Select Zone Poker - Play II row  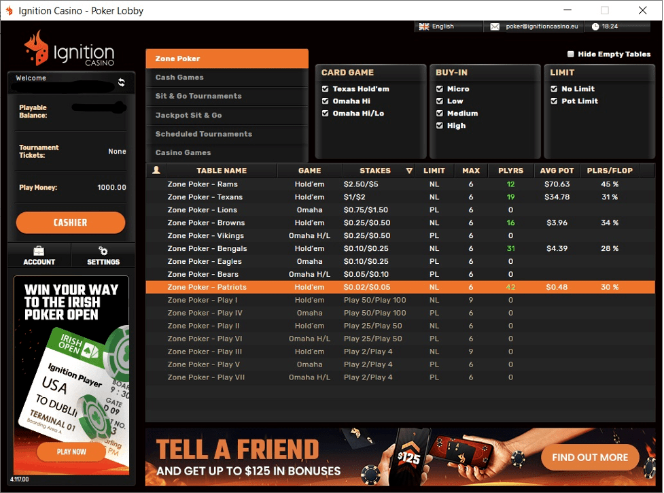(x=400, y=326)
